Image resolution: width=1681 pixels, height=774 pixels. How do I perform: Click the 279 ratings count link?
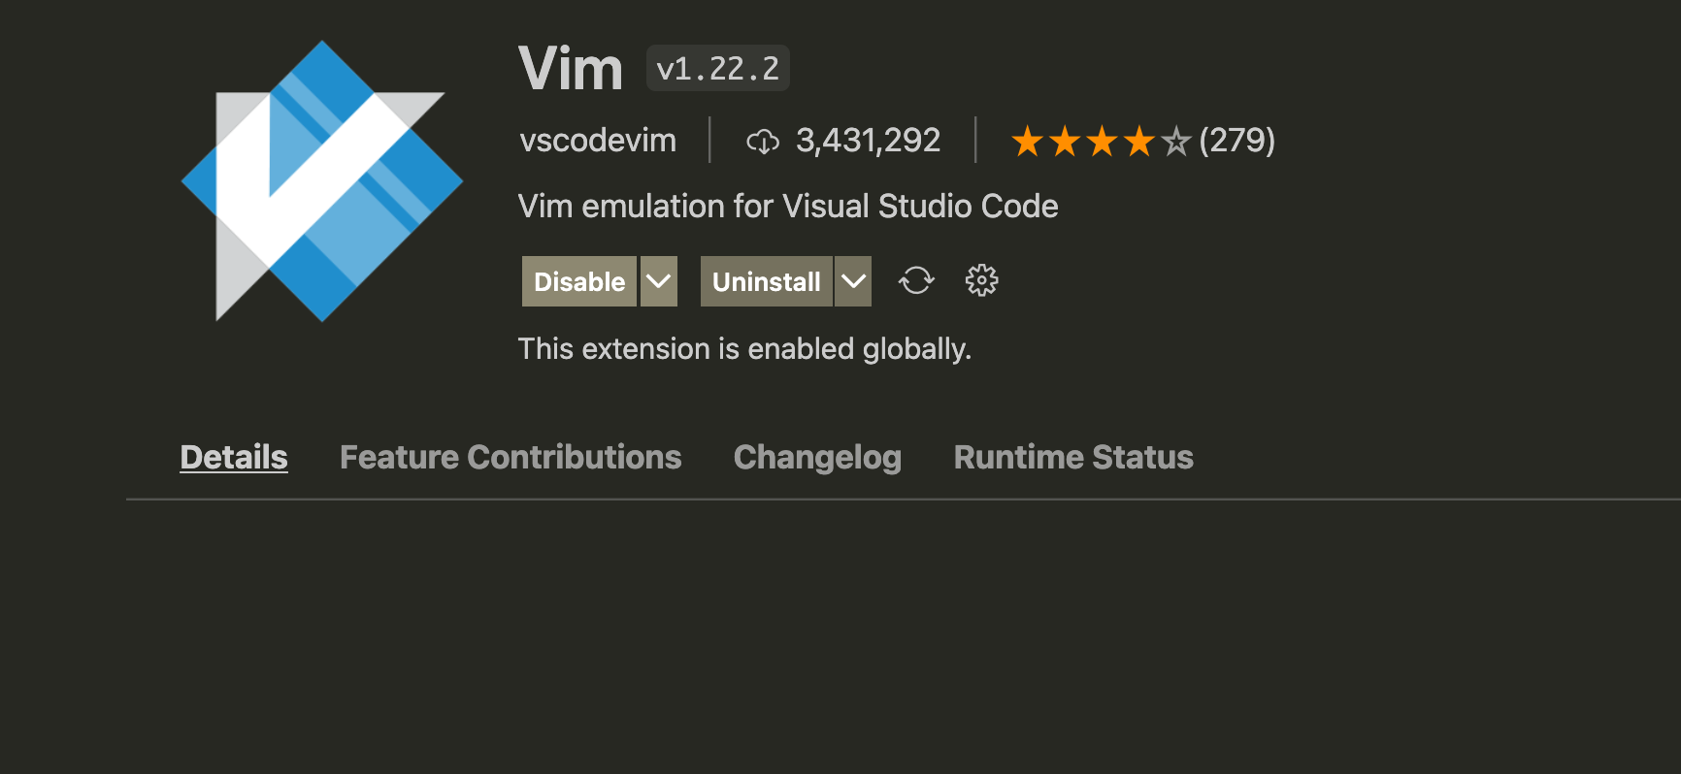point(1236,142)
